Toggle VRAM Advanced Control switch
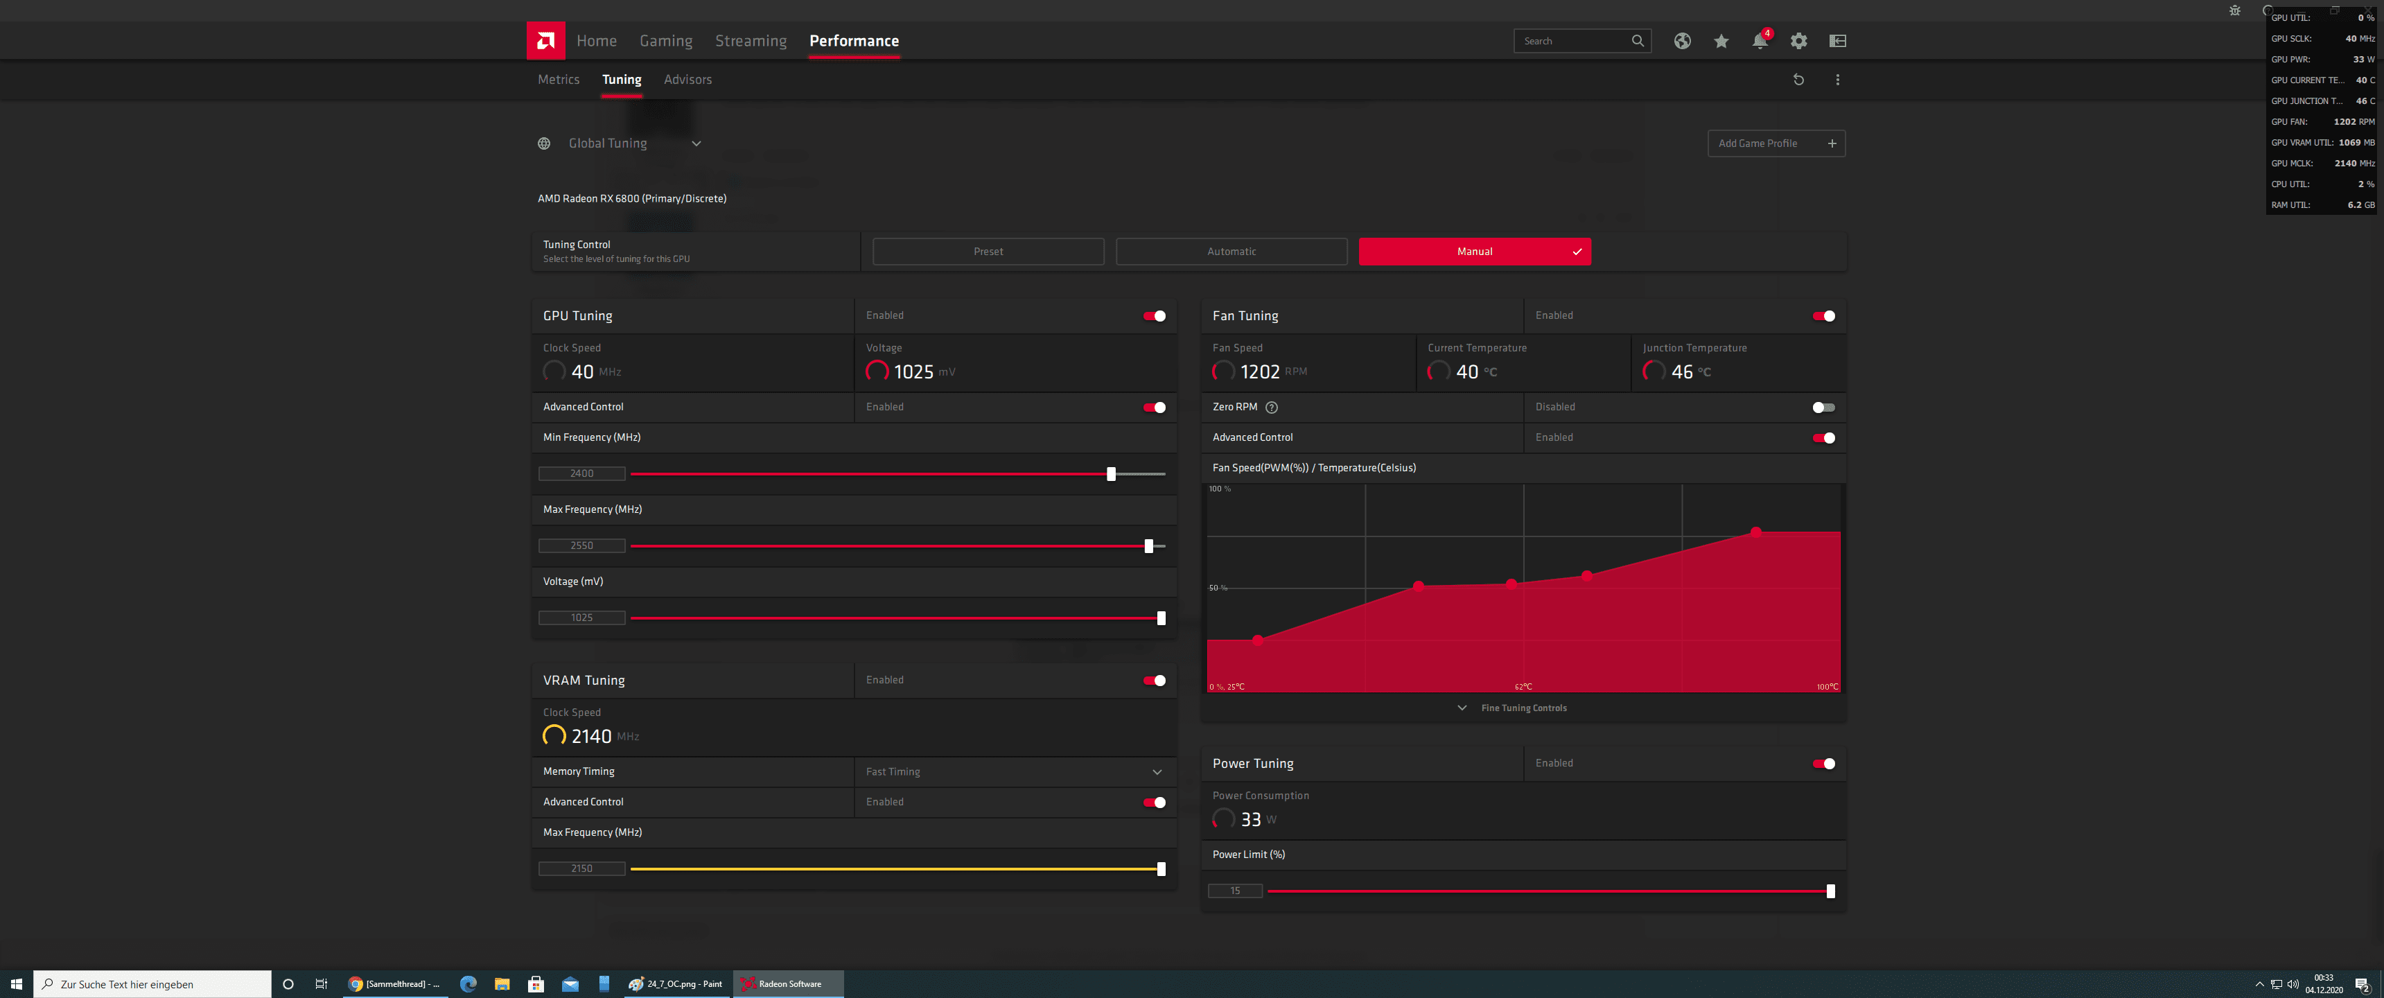 tap(1154, 803)
